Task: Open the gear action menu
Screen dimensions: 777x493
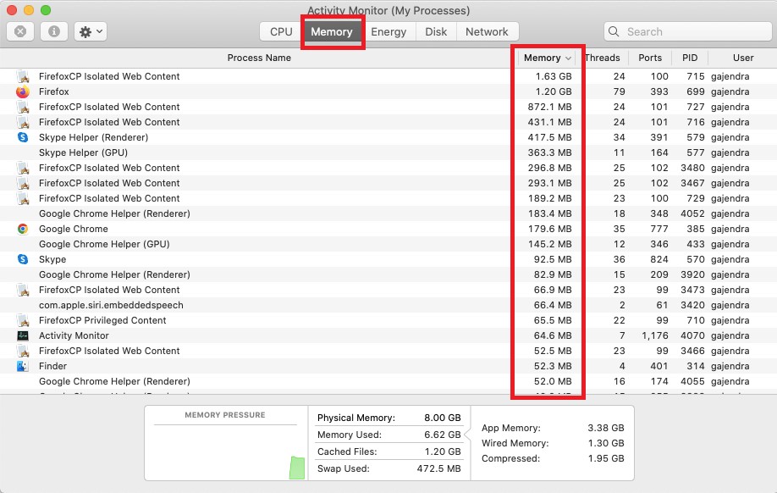Action: click(88, 31)
